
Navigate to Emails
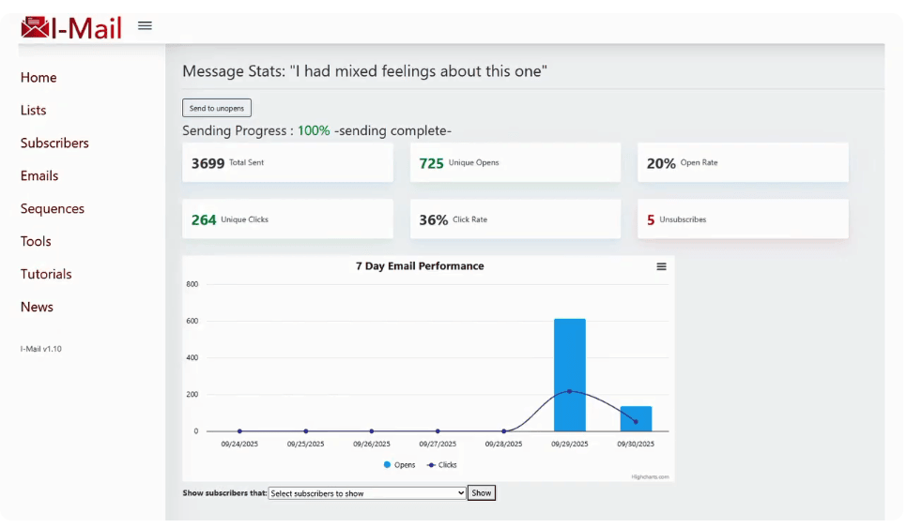pyautogui.click(x=39, y=175)
